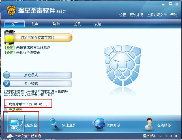182x140 pixels.
Task: Click the Rising lion logo in title bar
Action: coord(11,10)
